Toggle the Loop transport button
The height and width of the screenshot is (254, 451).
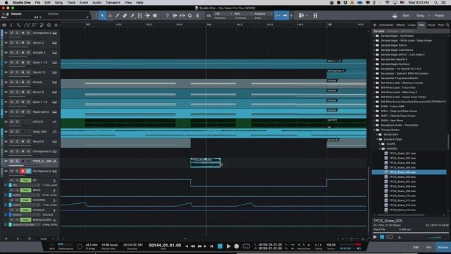pyautogui.click(x=246, y=246)
